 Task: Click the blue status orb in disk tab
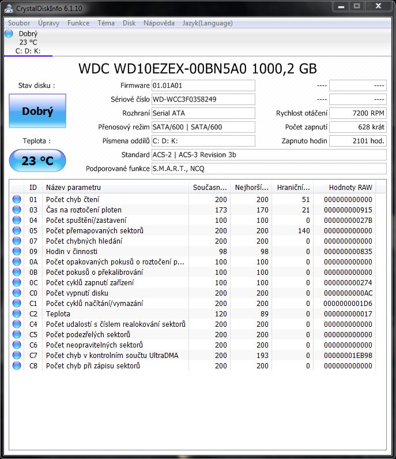pyautogui.click(x=9, y=33)
